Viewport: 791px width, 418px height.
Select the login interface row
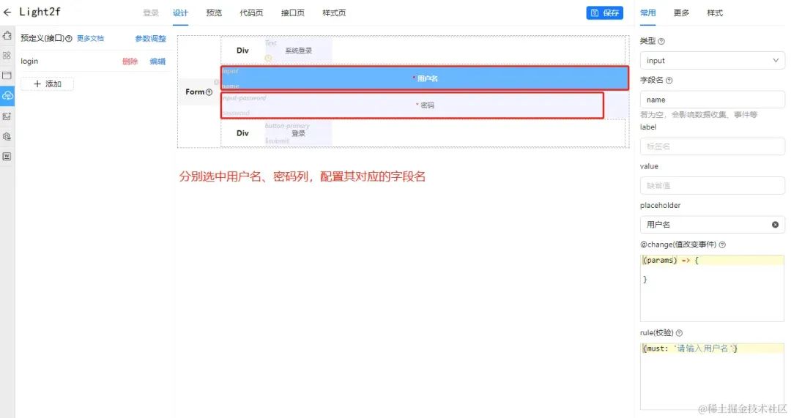tap(94, 61)
